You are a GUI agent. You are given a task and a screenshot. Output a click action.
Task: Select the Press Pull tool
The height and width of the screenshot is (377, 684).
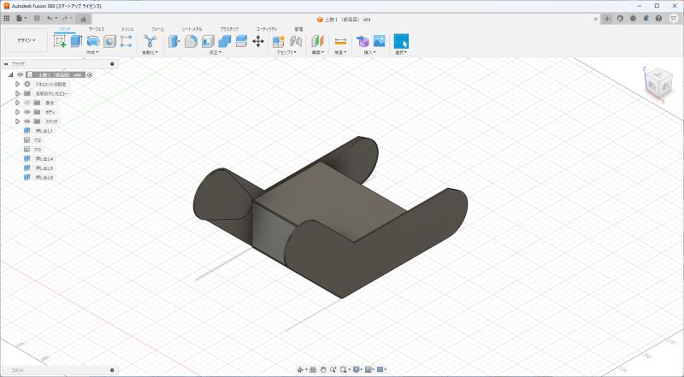174,41
